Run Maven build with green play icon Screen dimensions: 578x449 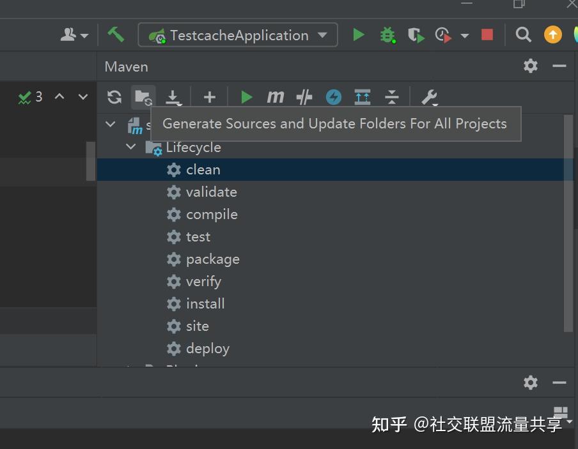point(246,97)
